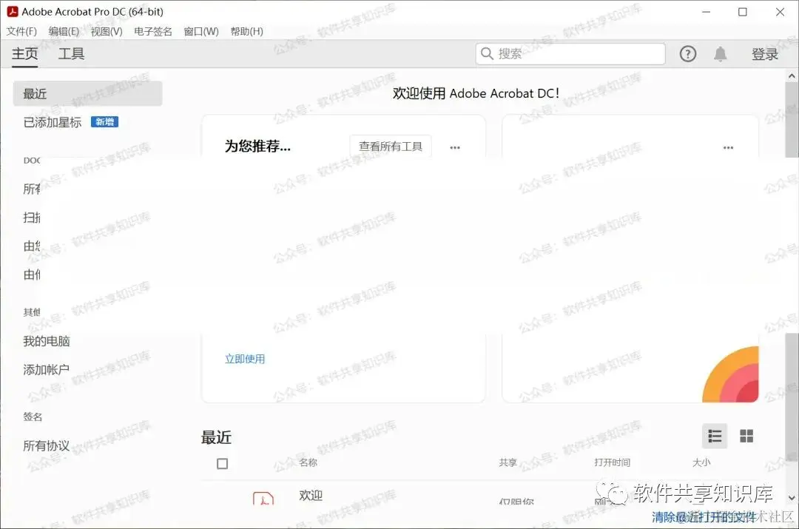Click 清除最近打开的文件 link
The image size is (799, 529).
(x=704, y=517)
